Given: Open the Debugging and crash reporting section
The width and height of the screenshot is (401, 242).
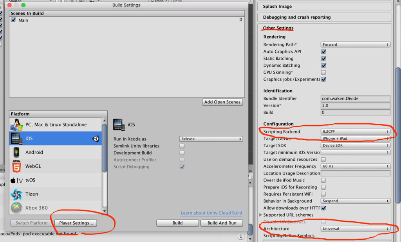Looking at the screenshot, I should [302, 17].
